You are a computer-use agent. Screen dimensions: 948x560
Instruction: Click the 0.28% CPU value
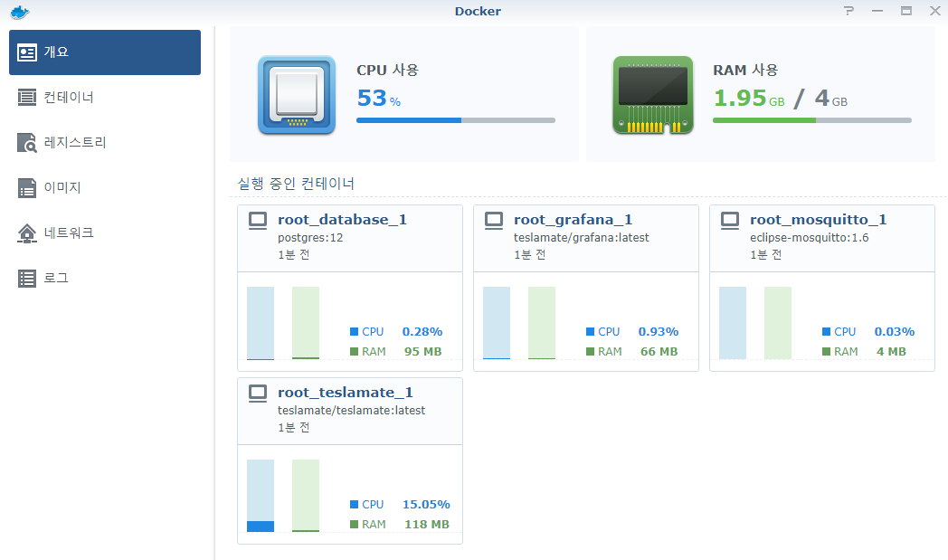click(422, 331)
